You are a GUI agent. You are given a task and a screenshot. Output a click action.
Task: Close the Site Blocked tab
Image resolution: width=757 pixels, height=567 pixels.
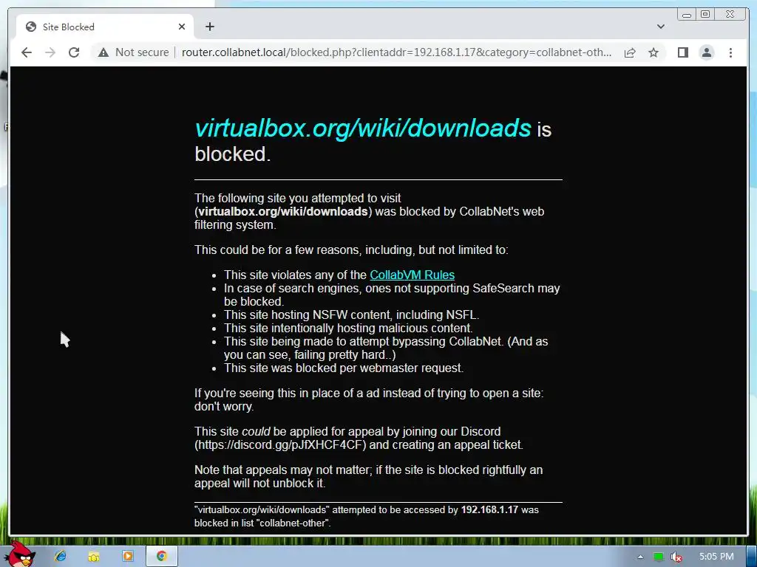pos(182,27)
